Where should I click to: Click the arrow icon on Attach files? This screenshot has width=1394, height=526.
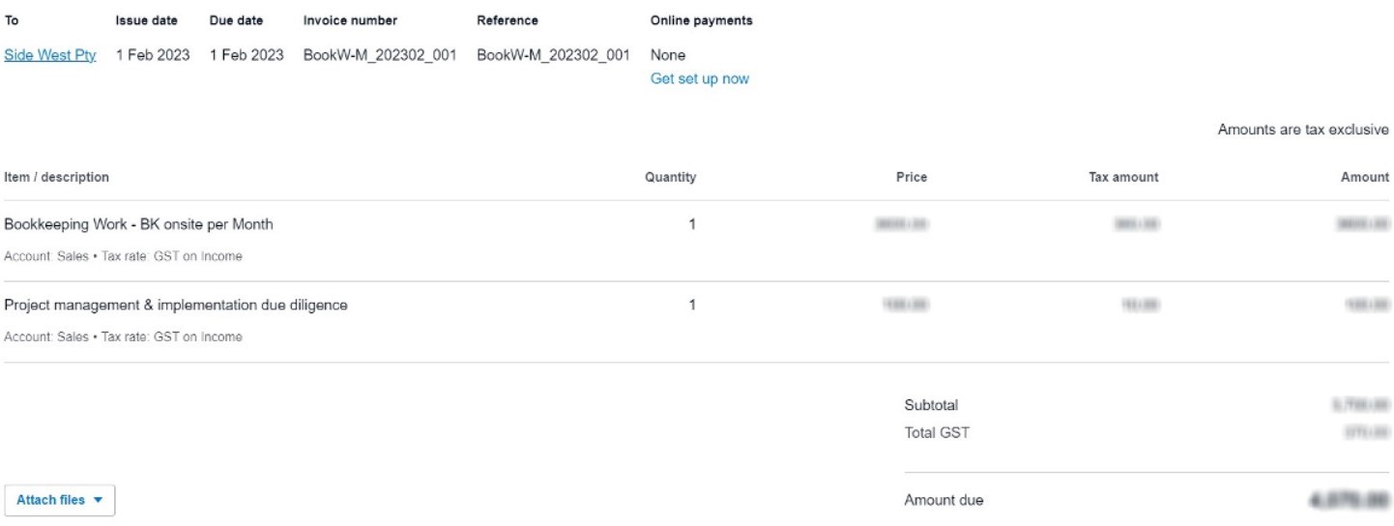98,500
